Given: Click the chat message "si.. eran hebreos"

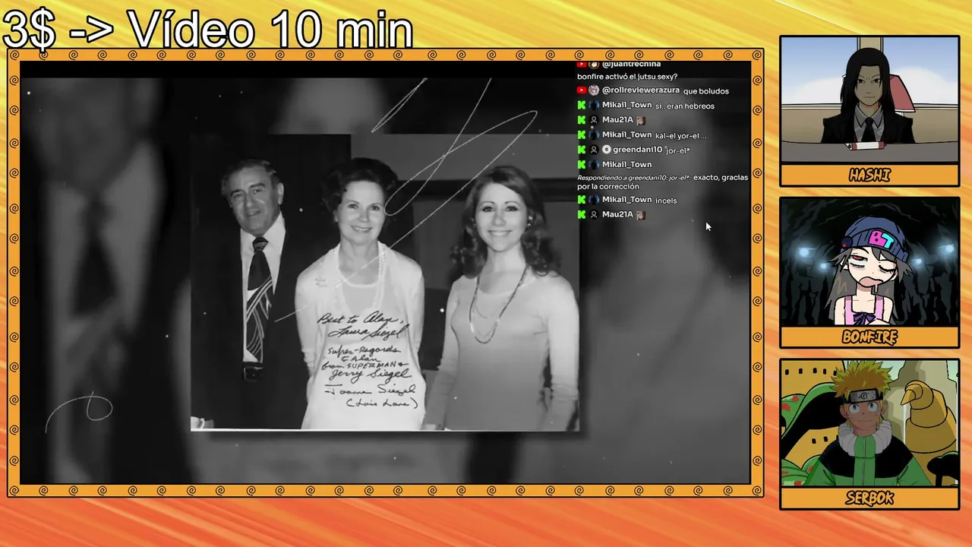Looking at the screenshot, I should pos(685,106).
